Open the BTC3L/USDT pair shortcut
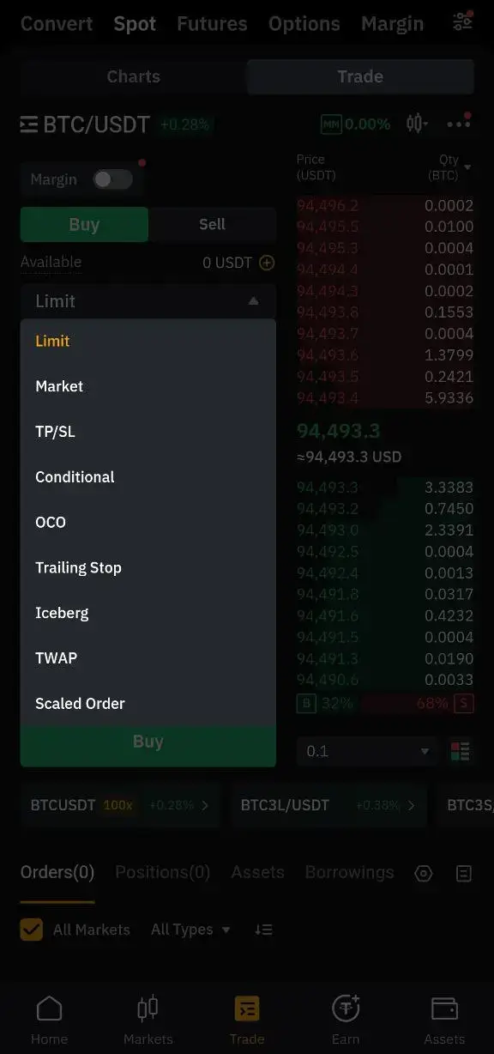Image resolution: width=494 pixels, height=1054 pixels. click(x=329, y=805)
